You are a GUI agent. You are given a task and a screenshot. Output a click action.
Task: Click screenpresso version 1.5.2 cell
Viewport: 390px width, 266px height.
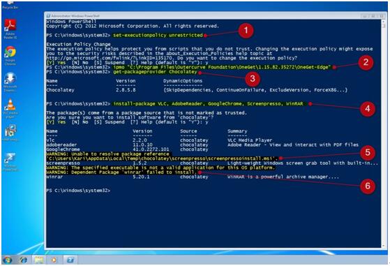pos(140,163)
